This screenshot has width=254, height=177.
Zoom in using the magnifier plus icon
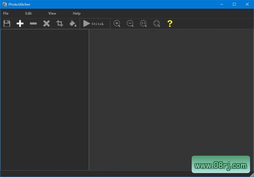[x=117, y=24]
